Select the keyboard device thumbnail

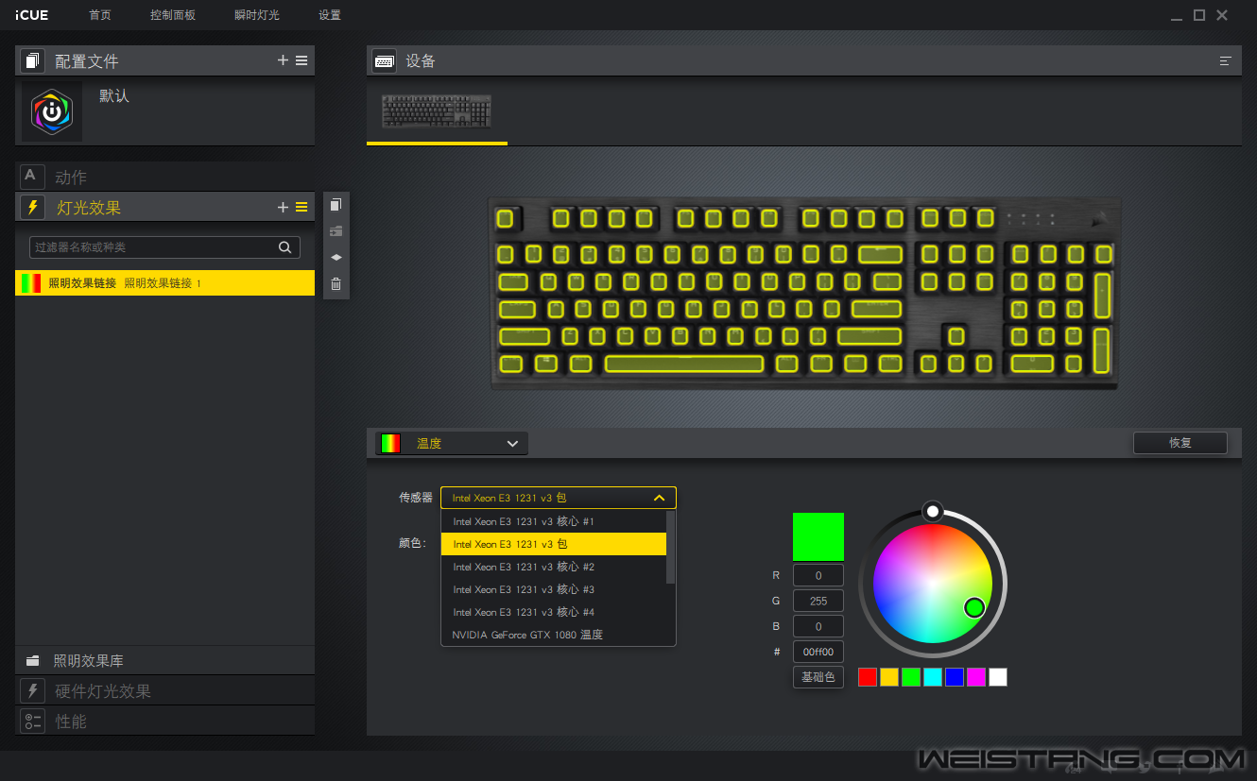click(x=437, y=111)
